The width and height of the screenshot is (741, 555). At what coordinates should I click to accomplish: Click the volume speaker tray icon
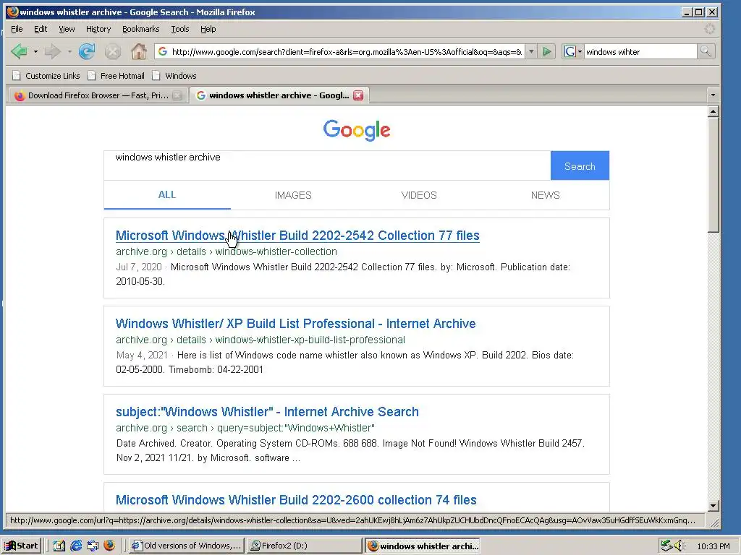679,546
